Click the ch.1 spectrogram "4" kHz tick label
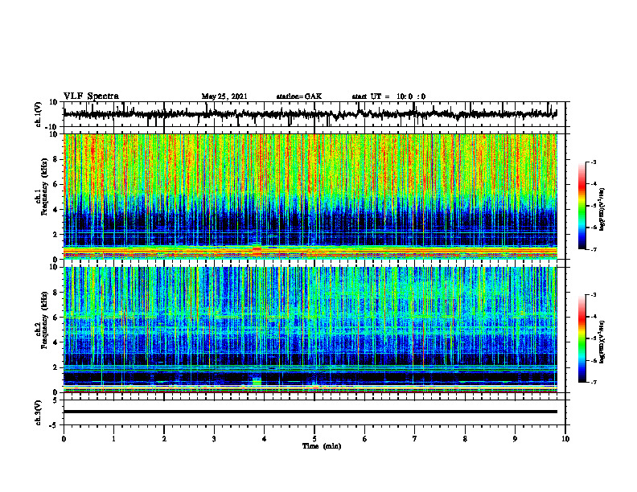Viewport: 637px width, 492px height. coord(55,210)
